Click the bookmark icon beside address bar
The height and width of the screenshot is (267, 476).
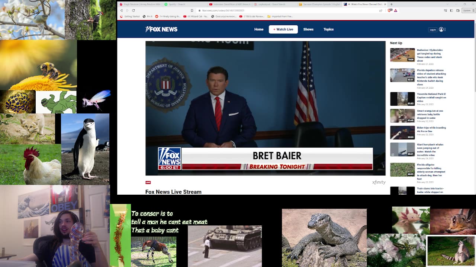192,10
